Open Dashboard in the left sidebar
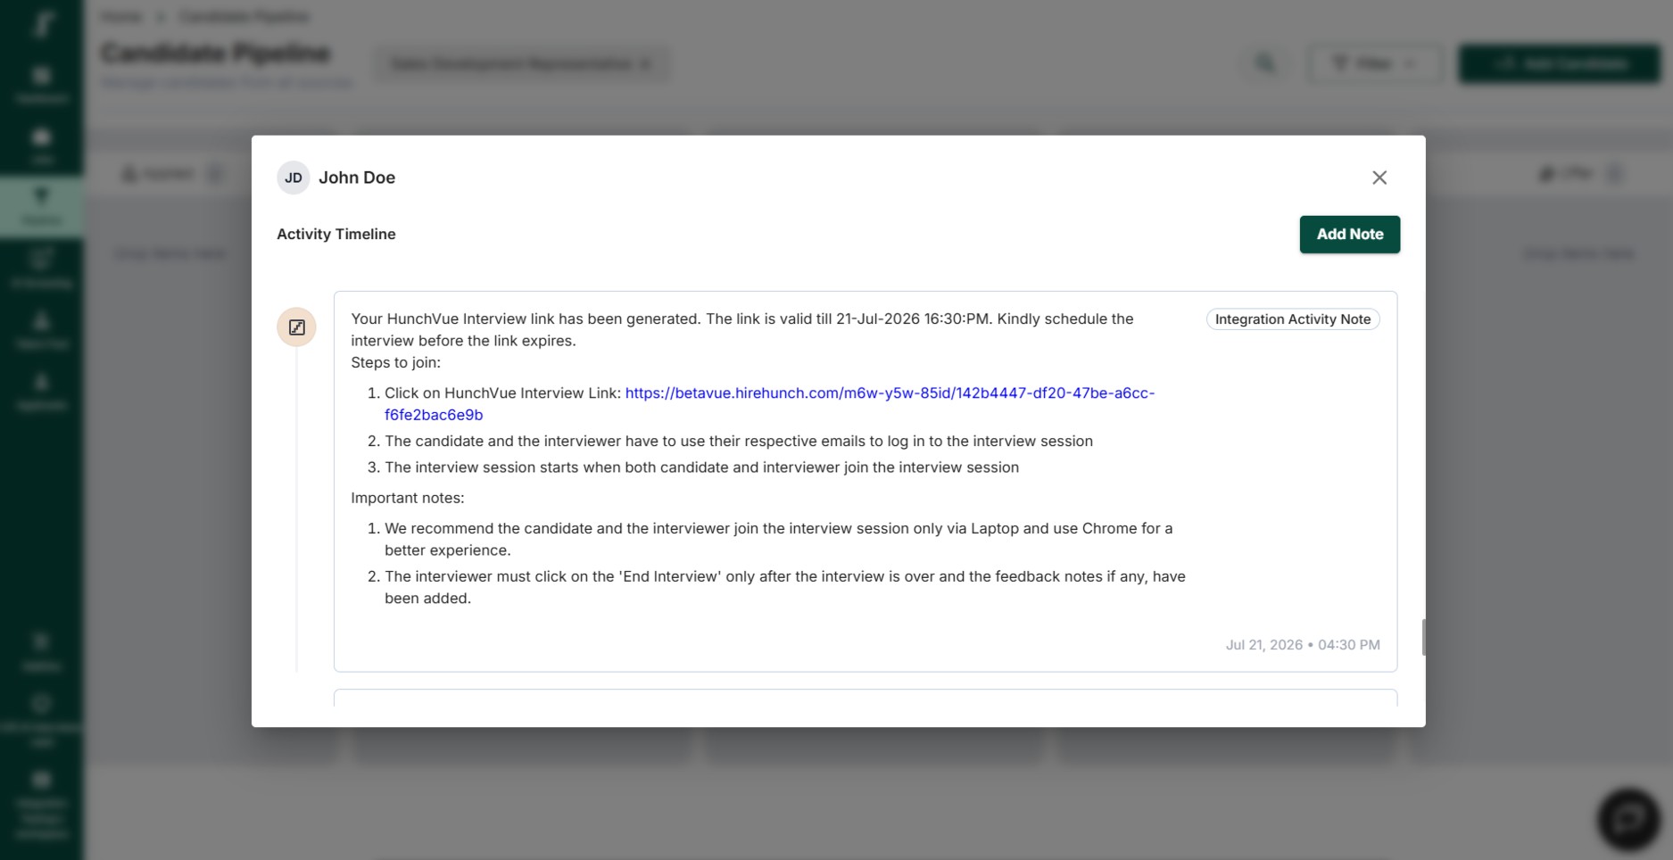This screenshot has width=1673, height=860. (x=42, y=85)
